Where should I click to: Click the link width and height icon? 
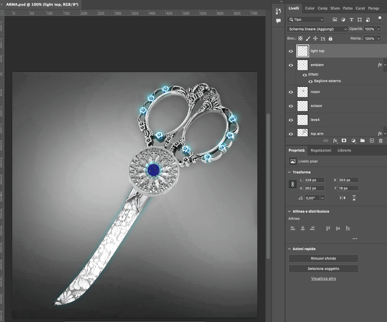click(x=292, y=184)
